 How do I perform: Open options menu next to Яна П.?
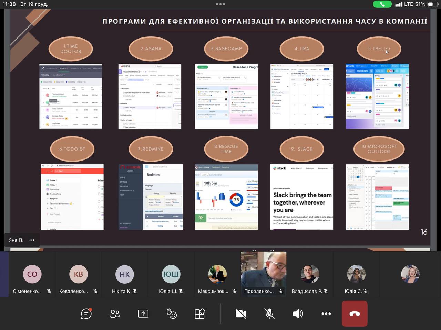(x=32, y=240)
